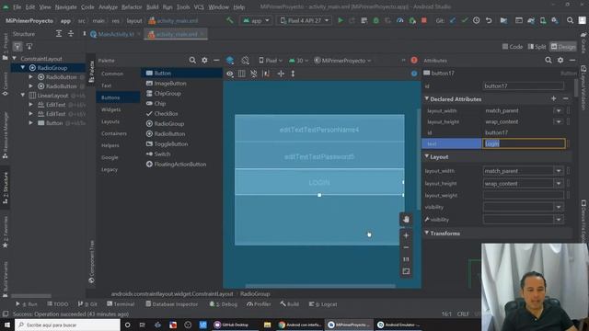
Task: Click the zoom to fit screen icon
Action: [406, 271]
